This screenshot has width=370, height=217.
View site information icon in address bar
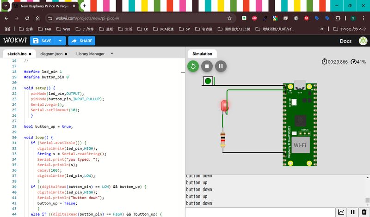[x=50, y=18]
